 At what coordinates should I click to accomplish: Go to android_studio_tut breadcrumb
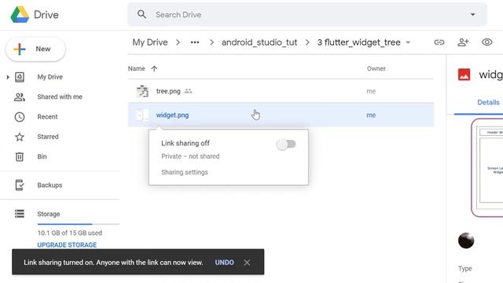tap(259, 42)
